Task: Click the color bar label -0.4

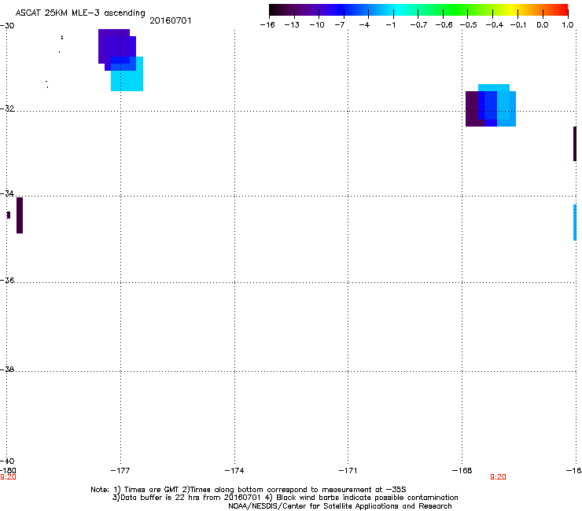Action: (x=495, y=25)
